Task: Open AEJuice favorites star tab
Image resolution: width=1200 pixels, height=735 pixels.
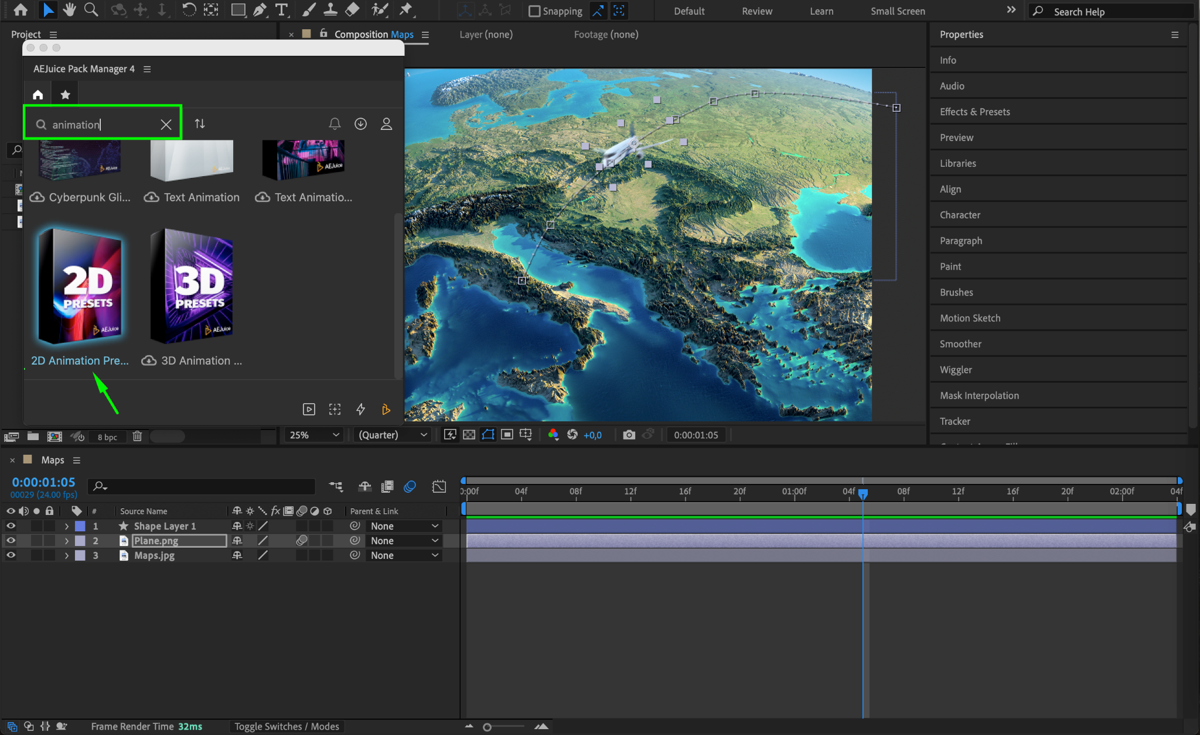Action: pyautogui.click(x=65, y=95)
